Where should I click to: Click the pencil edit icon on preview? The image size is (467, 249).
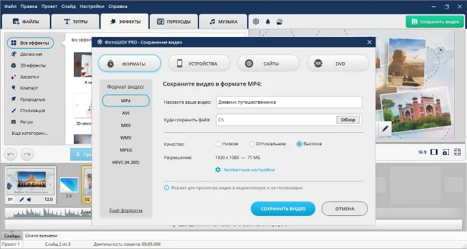tap(385, 129)
